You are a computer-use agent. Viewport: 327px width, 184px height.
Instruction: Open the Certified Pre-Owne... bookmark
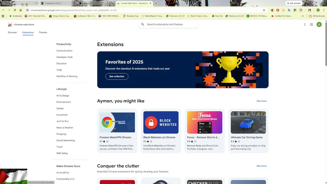pos(282,16)
